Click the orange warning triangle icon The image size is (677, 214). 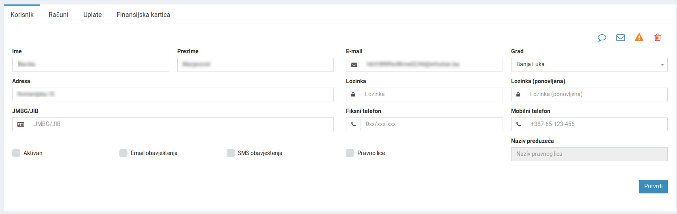(x=639, y=38)
